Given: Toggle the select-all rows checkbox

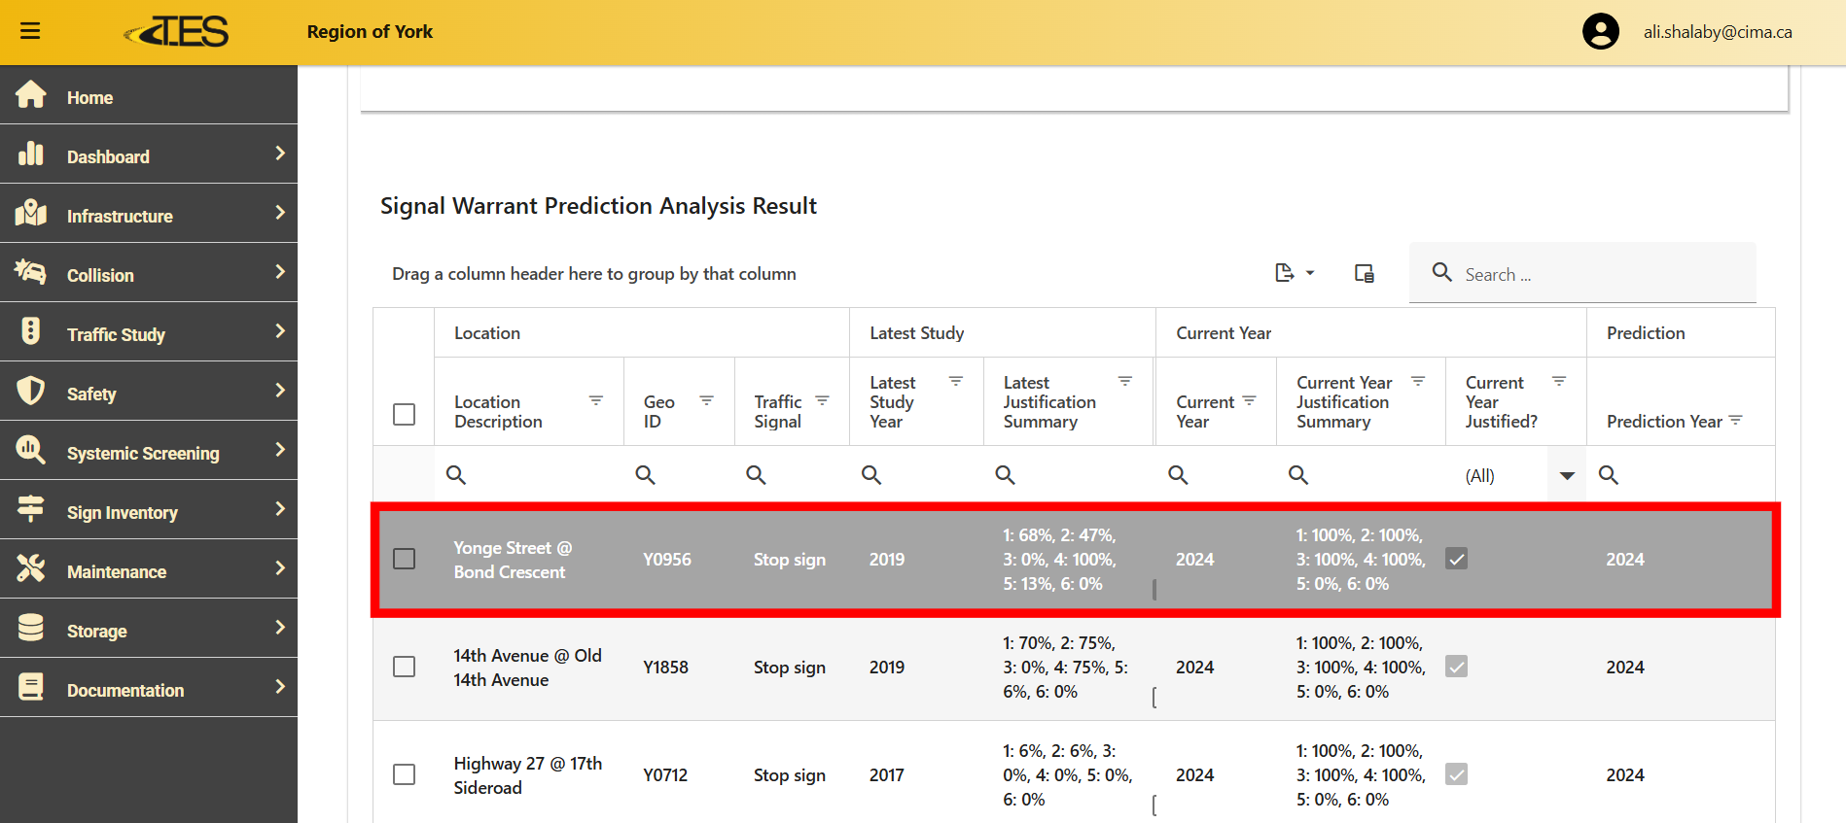Looking at the screenshot, I should tap(404, 414).
